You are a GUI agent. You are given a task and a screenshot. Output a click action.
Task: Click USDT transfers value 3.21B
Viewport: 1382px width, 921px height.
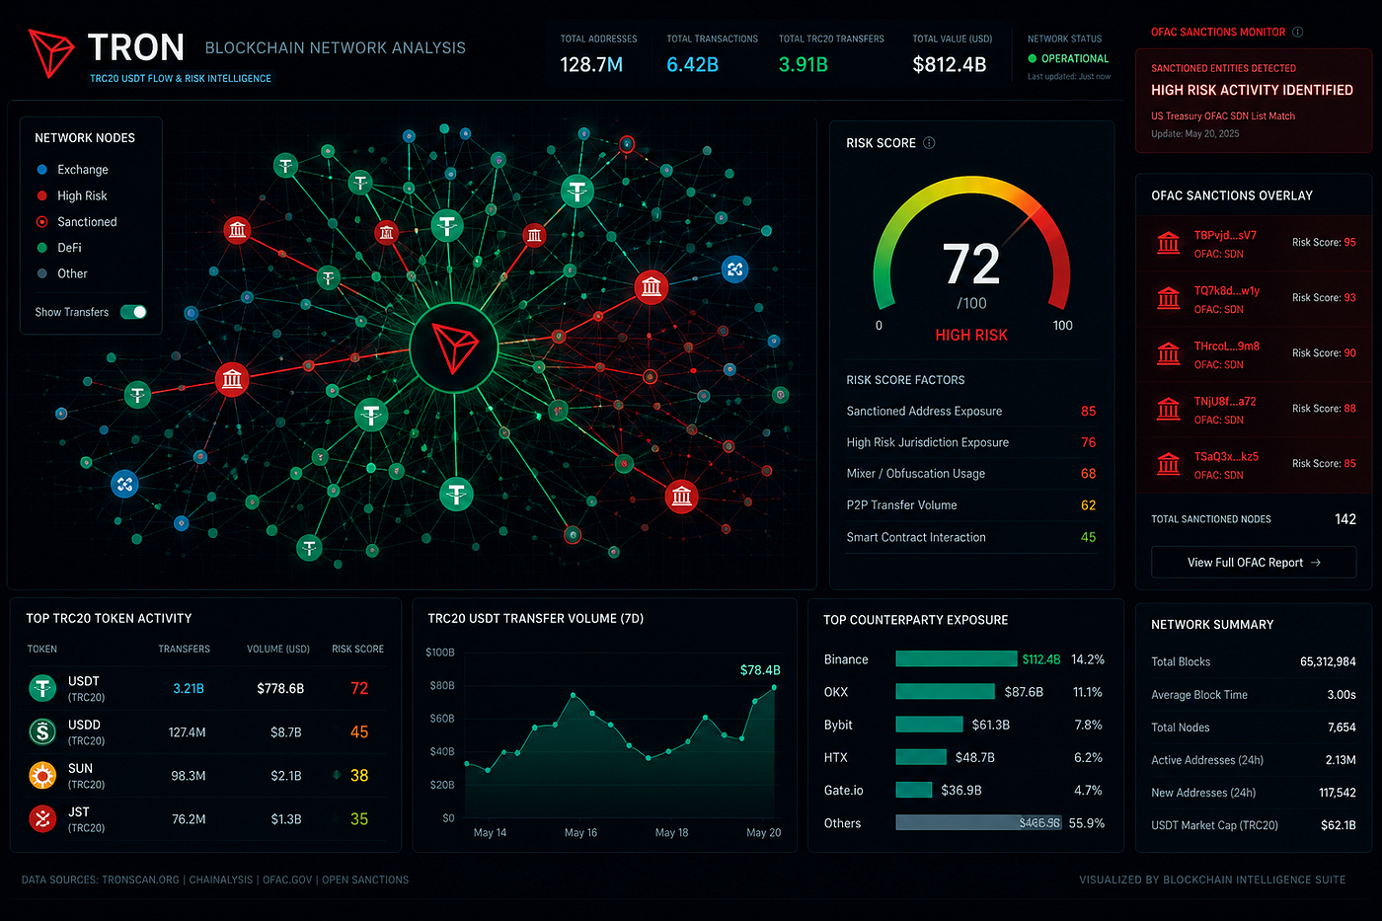[189, 688]
